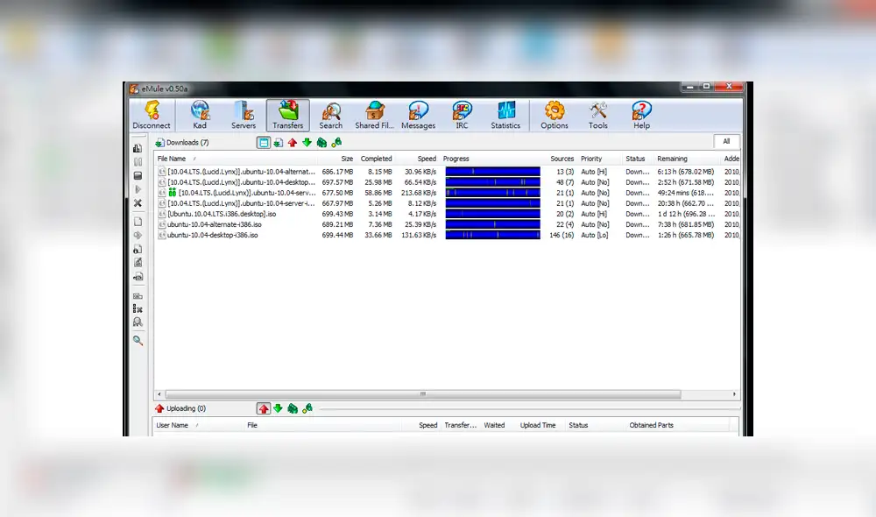
Task: Open eMule Help
Action: (x=641, y=114)
